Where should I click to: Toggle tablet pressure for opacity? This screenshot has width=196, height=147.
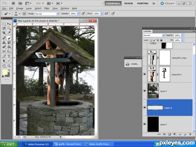tap(83, 13)
